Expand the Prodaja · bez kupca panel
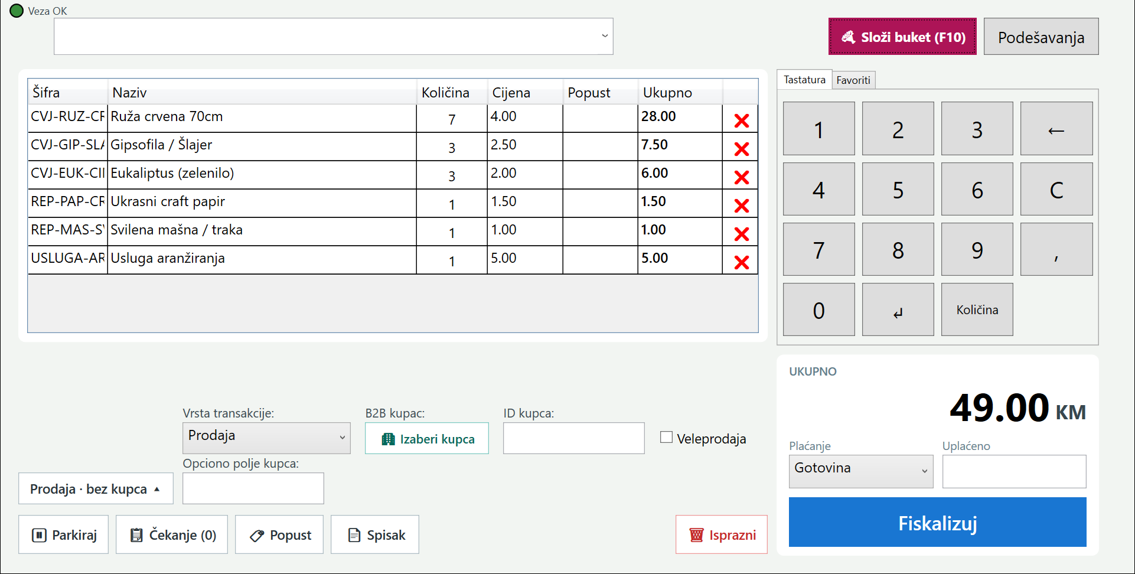Viewport: 1135px width, 574px height. click(96, 488)
